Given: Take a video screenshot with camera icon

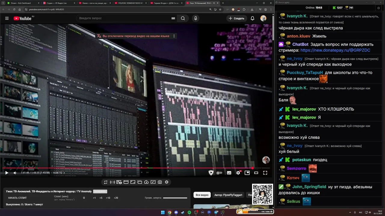Looking at the screenshot, I should coord(160,182).
